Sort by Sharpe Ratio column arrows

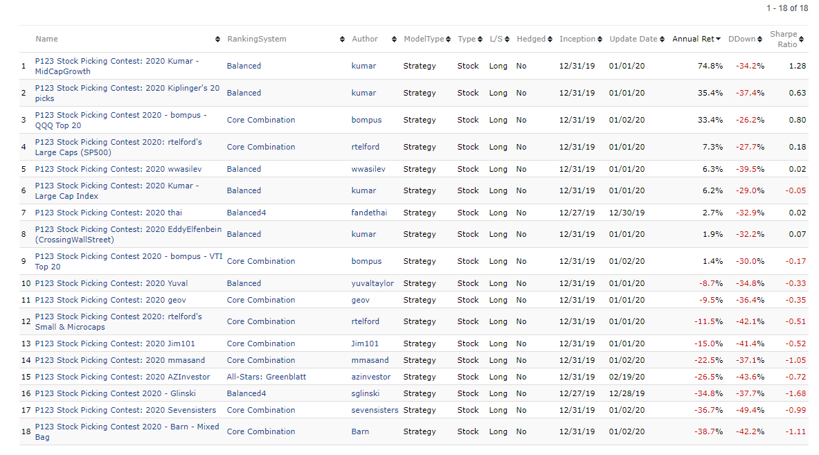(801, 39)
